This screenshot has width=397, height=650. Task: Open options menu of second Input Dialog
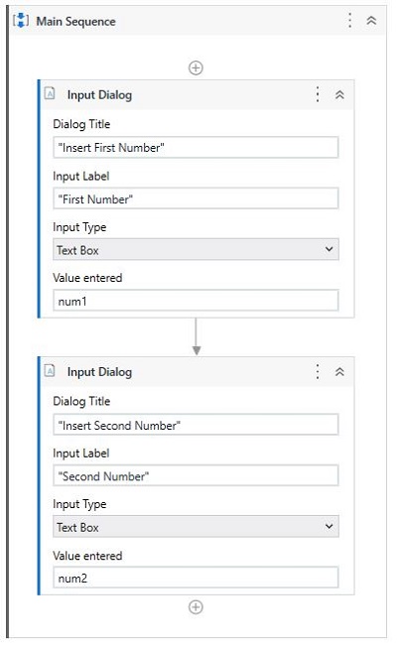pyautogui.click(x=318, y=372)
